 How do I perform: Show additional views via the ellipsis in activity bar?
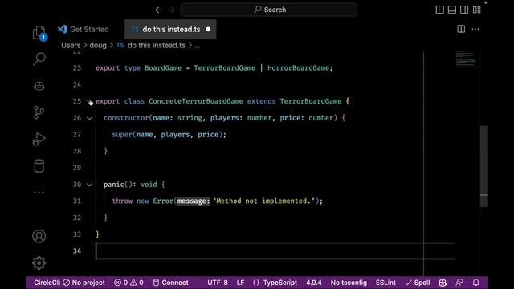[x=39, y=193]
